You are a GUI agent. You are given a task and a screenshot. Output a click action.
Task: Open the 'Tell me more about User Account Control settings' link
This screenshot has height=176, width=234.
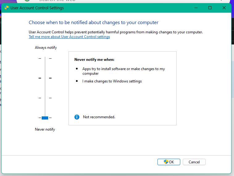click(69, 37)
